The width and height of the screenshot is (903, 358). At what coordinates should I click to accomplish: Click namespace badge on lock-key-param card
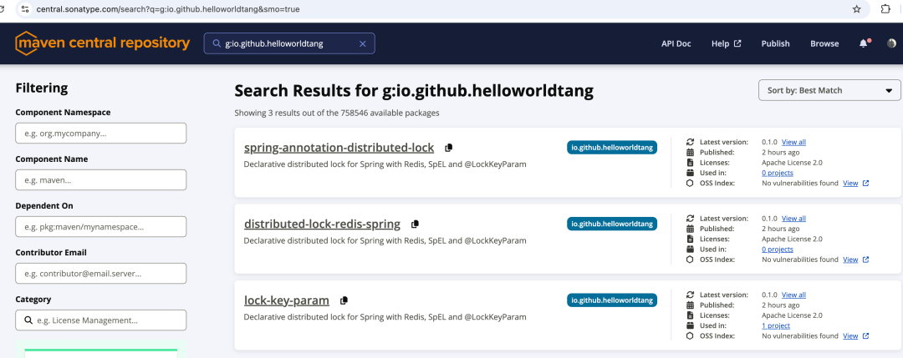[611, 300]
